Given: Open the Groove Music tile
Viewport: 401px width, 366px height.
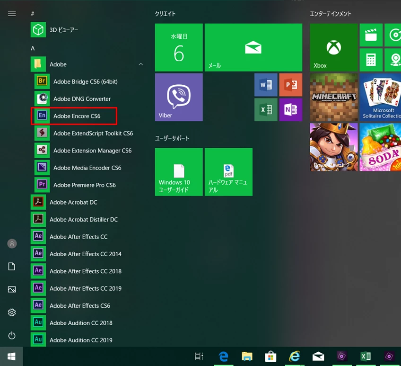Looking at the screenshot, I should (x=393, y=35).
